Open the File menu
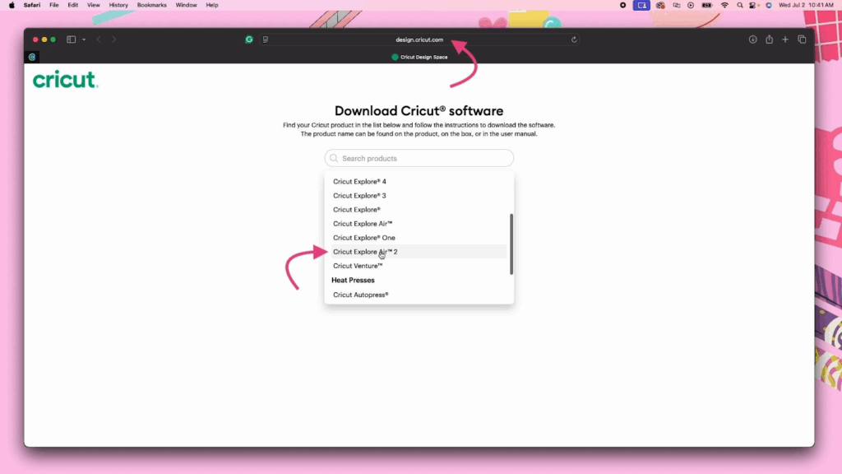The width and height of the screenshot is (842, 474). pos(53,6)
